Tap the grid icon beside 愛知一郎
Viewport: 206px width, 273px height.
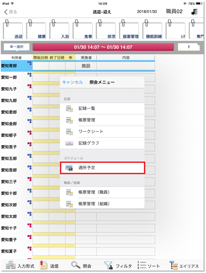point(29,75)
